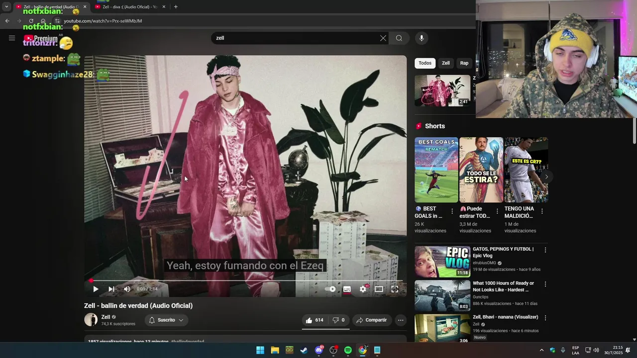This screenshot has height=358, width=637.
Task: Open the Epic Vlog video thumbnail
Action: (x=442, y=262)
